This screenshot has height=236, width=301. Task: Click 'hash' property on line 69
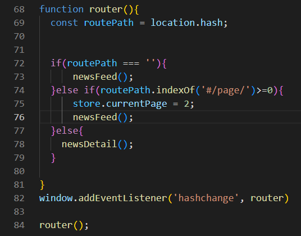coord(212,22)
